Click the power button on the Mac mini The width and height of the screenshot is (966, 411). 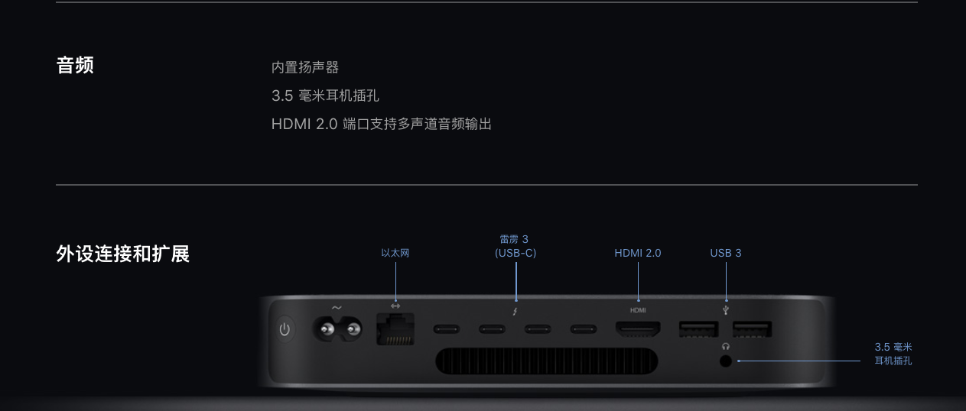point(285,329)
